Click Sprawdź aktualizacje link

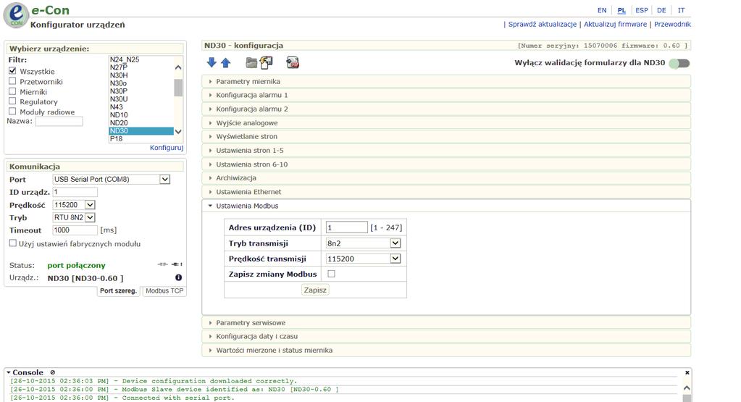tap(543, 24)
